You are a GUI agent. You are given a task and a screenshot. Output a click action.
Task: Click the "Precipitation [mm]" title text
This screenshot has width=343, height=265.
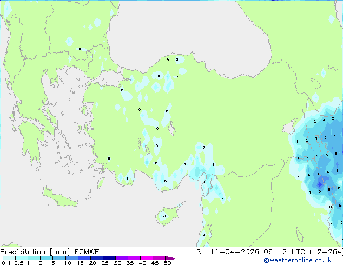click(35, 252)
